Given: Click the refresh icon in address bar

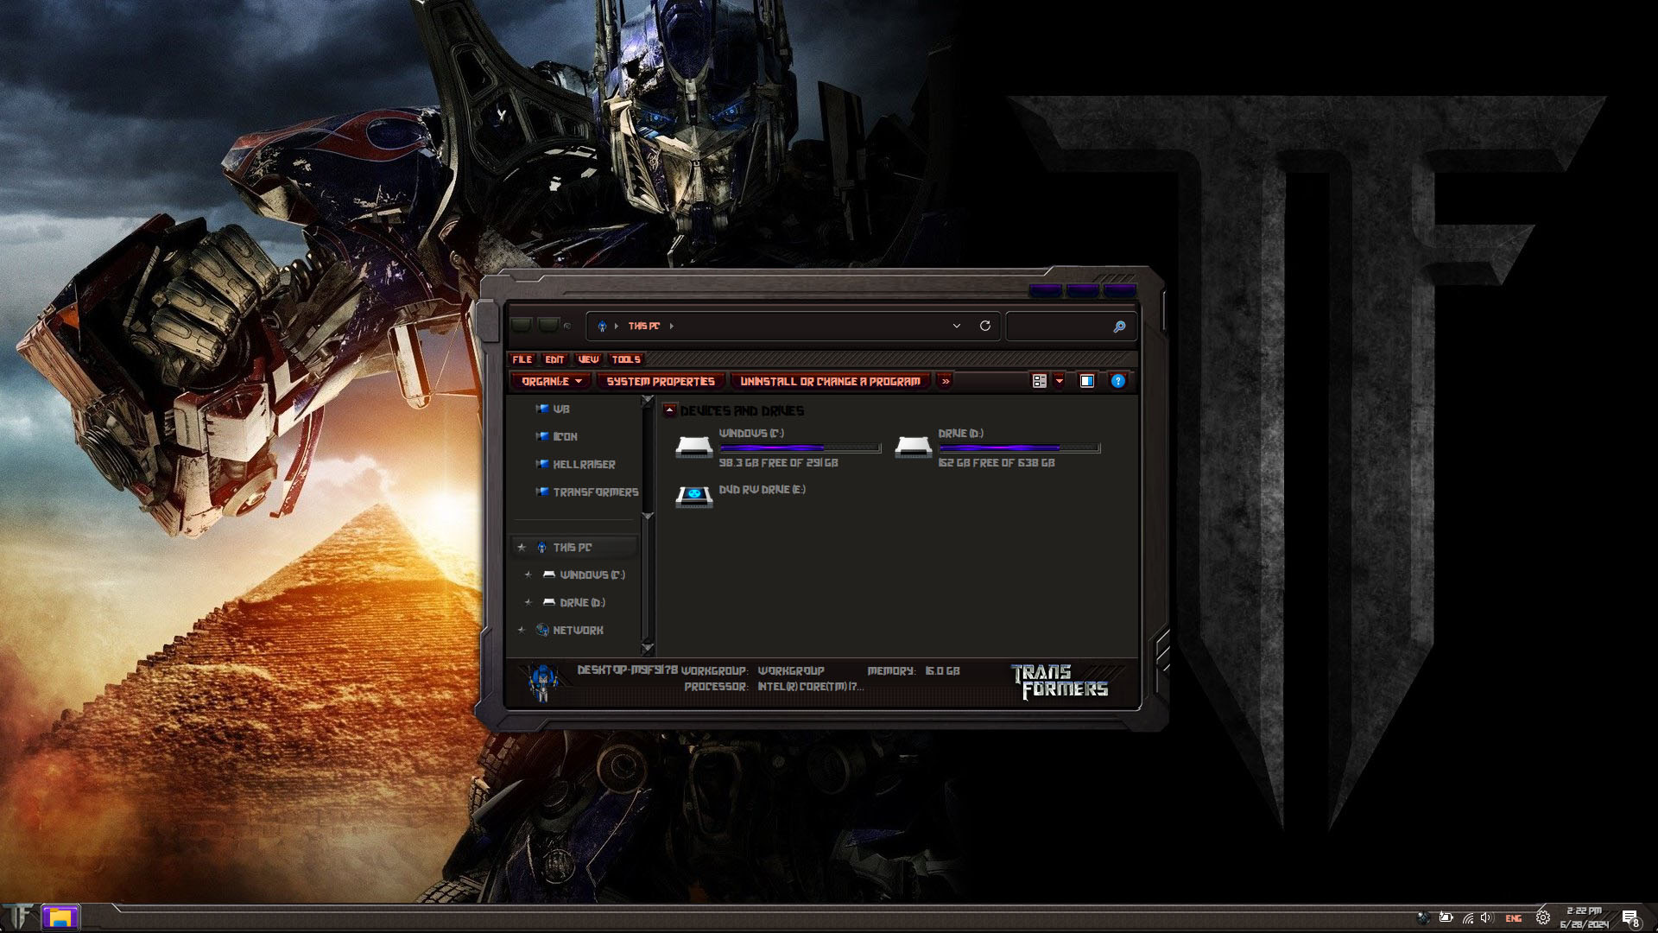Looking at the screenshot, I should pos(984,326).
